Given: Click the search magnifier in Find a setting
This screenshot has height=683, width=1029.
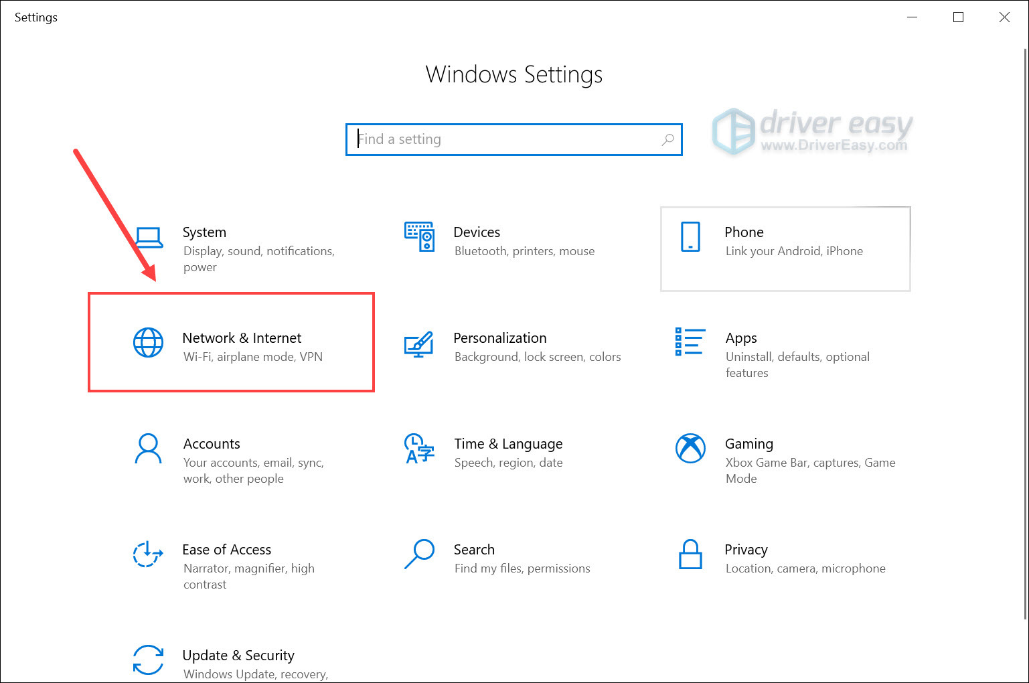Looking at the screenshot, I should click(667, 139).
